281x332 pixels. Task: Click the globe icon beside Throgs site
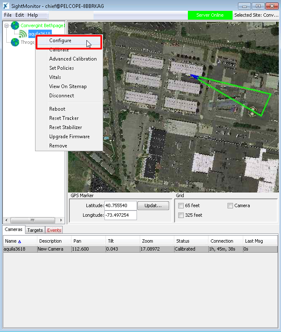point(15,42)
